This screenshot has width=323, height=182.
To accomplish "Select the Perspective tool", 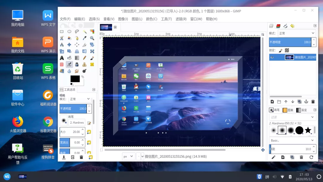I will coord(77,51).
